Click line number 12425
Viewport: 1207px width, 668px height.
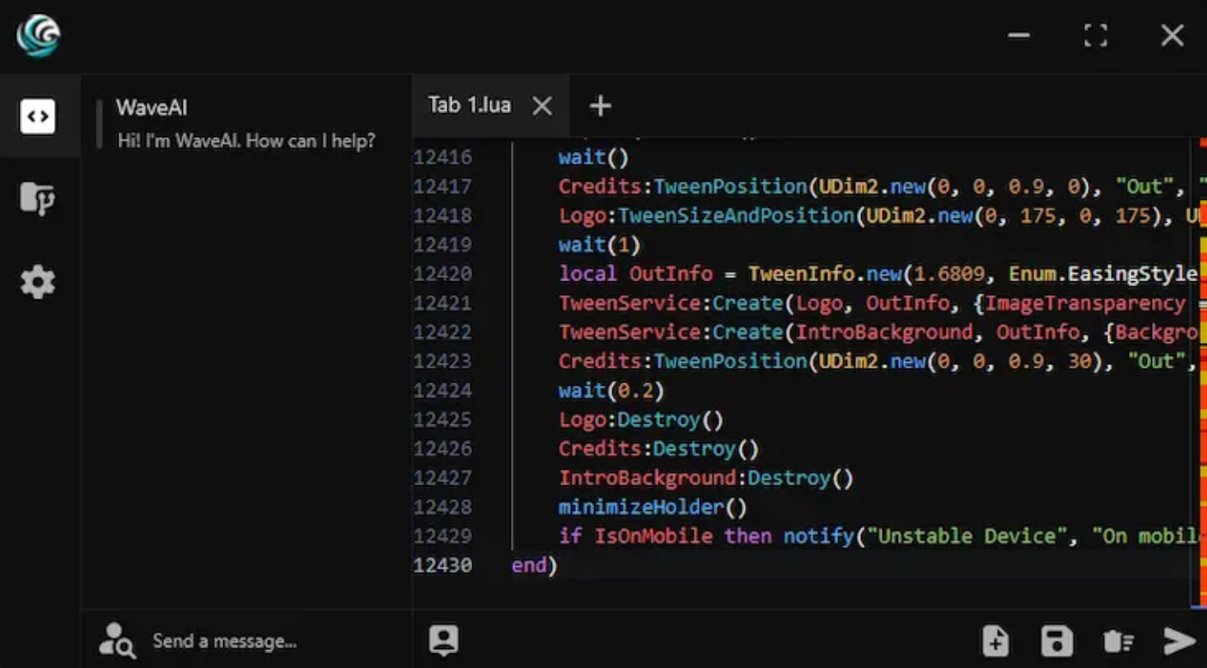pos(443,419)
